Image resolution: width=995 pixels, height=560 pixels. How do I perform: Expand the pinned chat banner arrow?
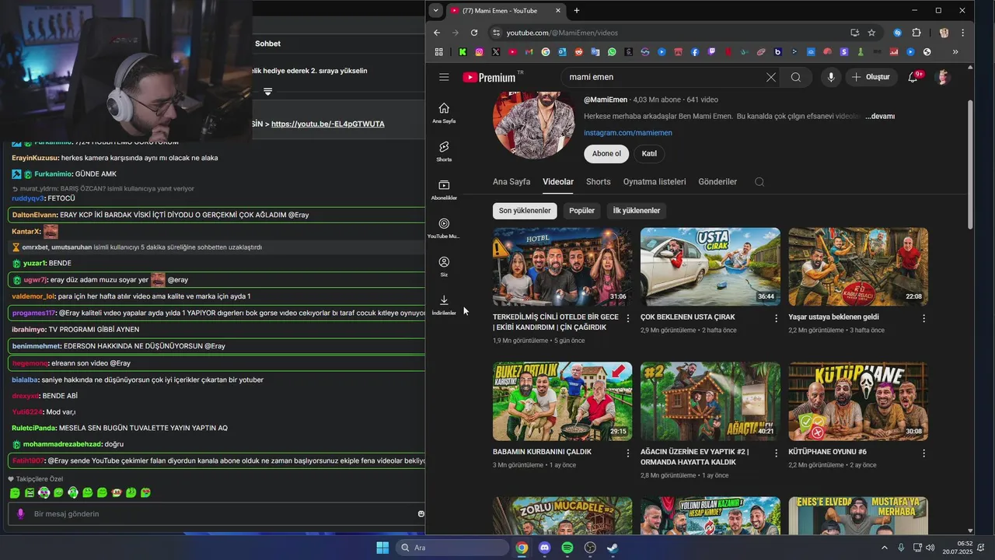[x=267, y=92]
